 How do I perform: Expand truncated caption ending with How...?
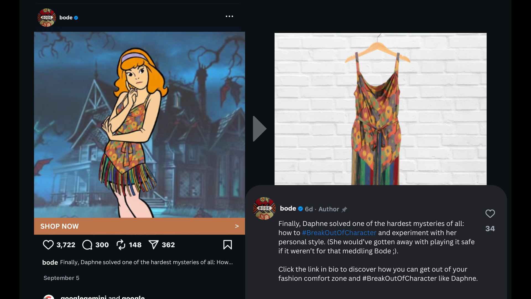(225, 262)
